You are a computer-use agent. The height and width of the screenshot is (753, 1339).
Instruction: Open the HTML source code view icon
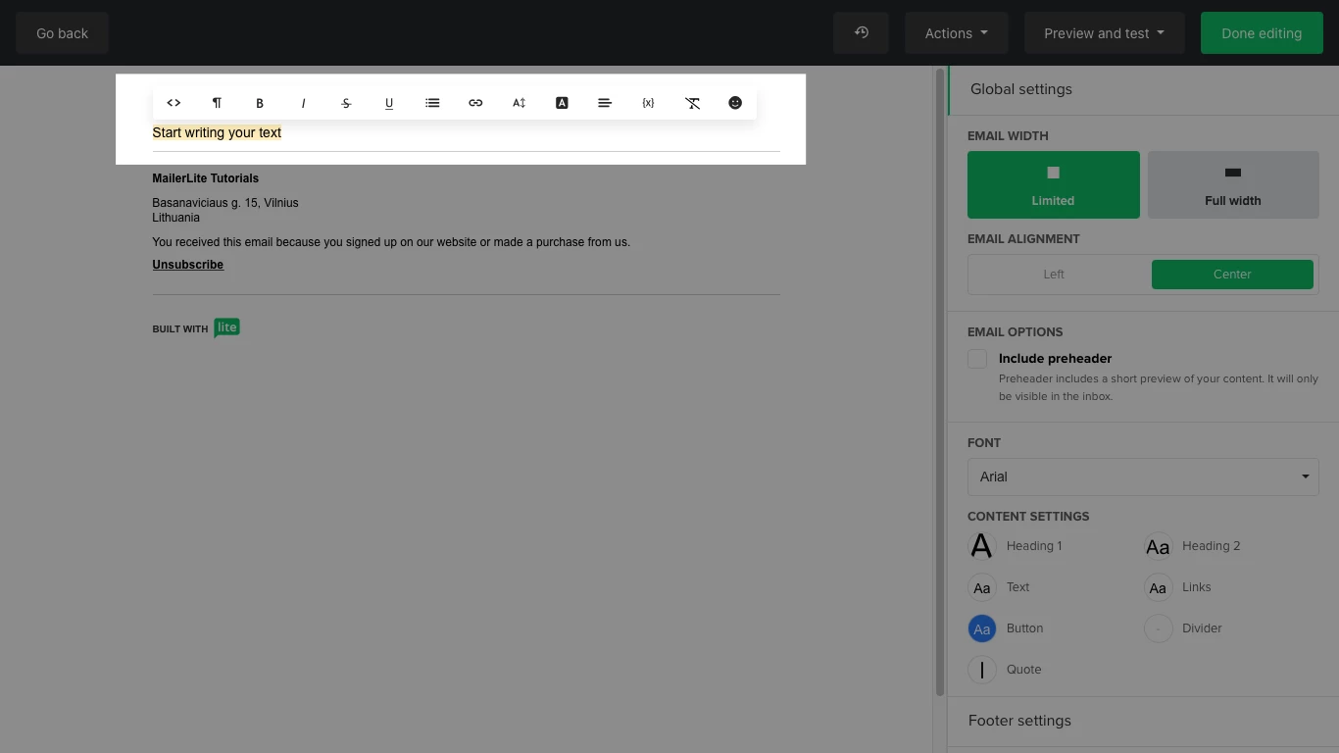(174, 103)
